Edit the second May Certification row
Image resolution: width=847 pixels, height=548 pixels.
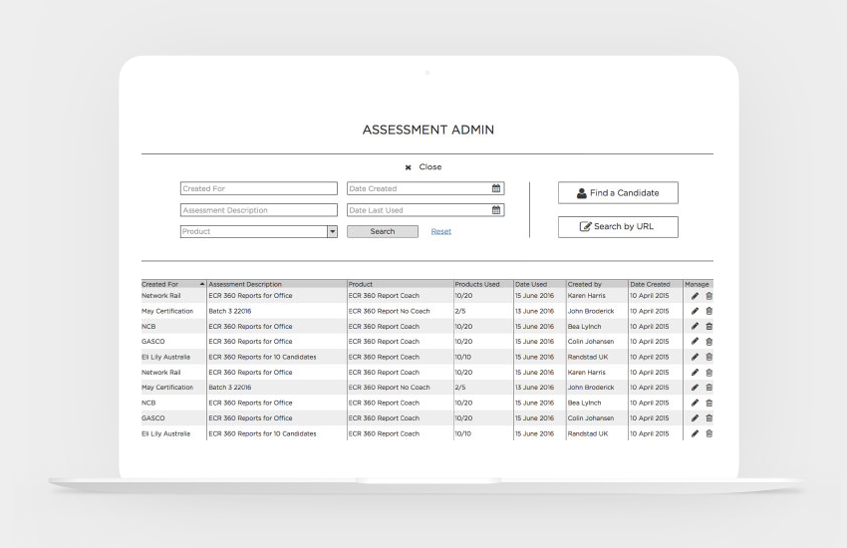click(x=695, y=388)
